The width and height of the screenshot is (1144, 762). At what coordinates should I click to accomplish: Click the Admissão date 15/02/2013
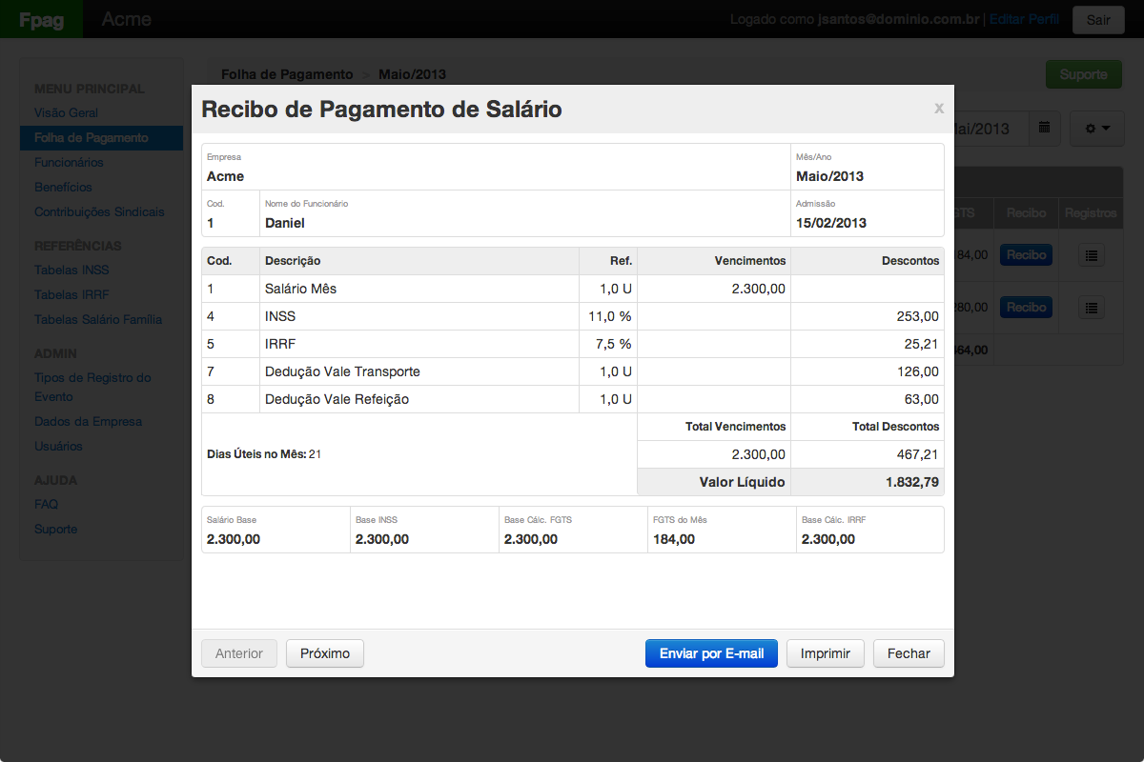831,223
